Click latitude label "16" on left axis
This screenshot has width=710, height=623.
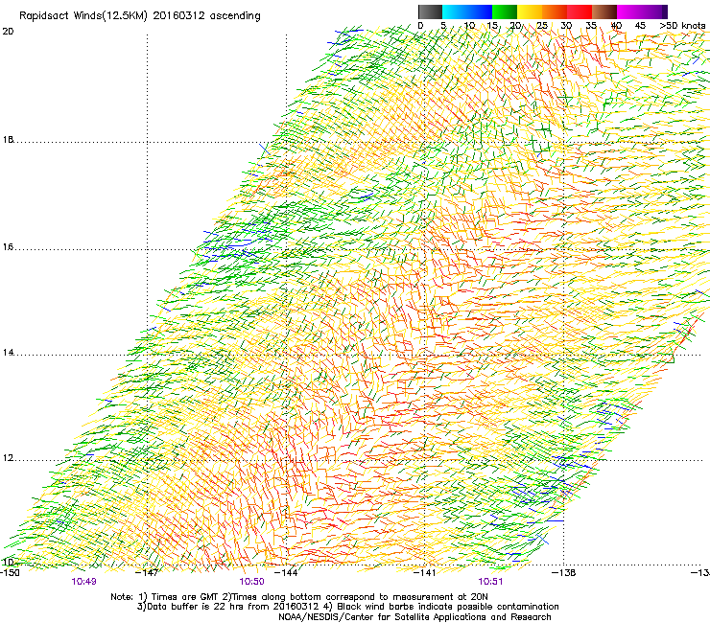point(8,247)
